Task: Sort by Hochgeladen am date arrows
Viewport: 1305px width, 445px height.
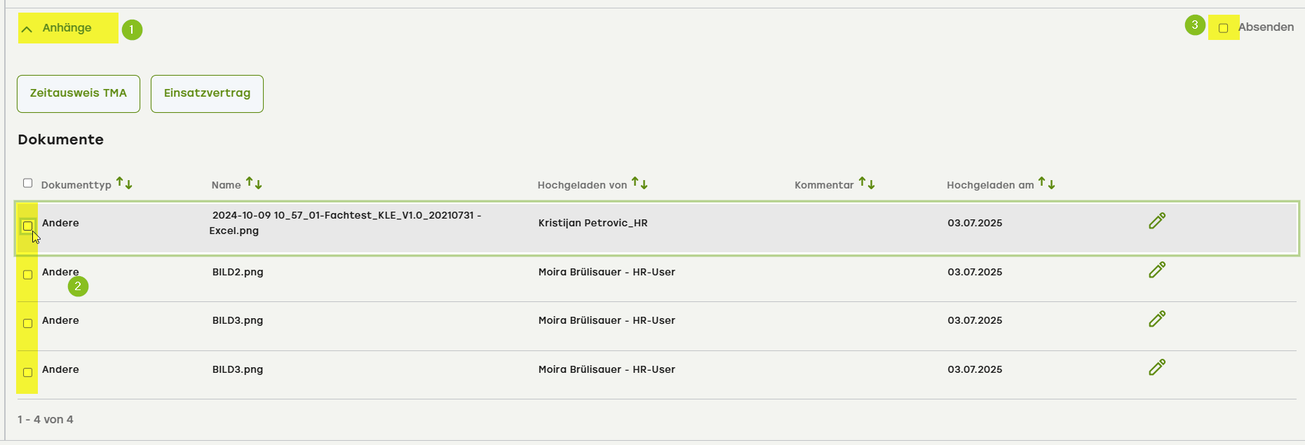Action: 1046,184
